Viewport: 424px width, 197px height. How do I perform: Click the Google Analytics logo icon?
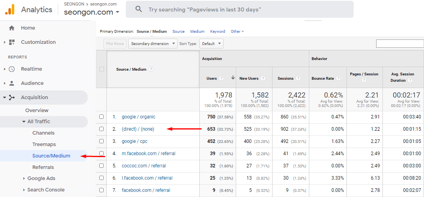(10, 10)
